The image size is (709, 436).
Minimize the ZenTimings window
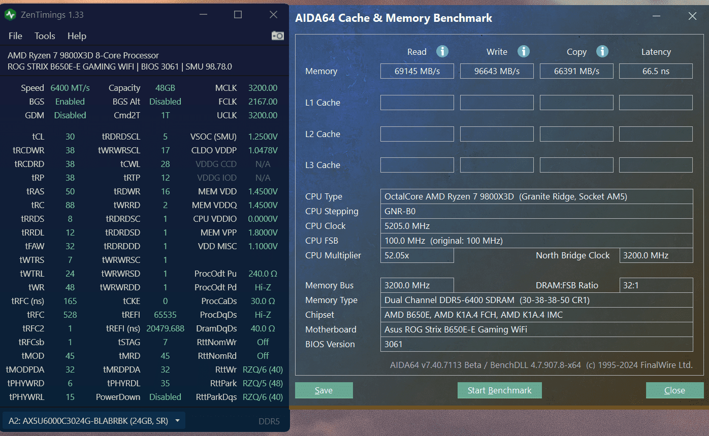click(203, 15)
